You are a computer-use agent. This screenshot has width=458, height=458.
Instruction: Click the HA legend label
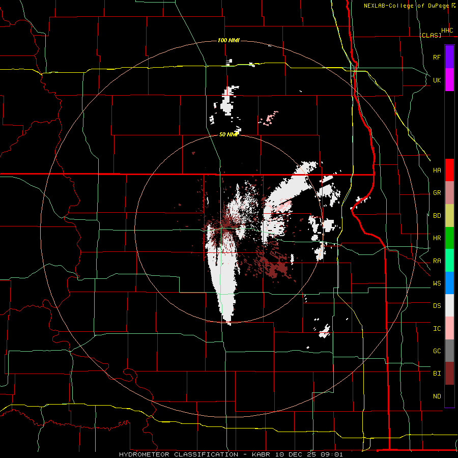coord(437,170)
